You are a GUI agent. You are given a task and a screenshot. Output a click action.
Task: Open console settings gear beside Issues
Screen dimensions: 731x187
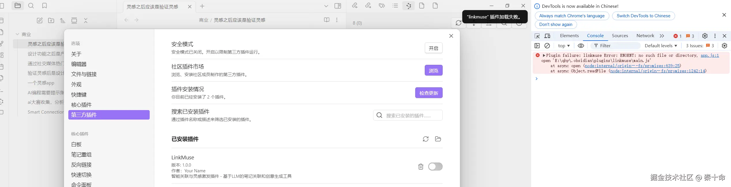point(724,46)
